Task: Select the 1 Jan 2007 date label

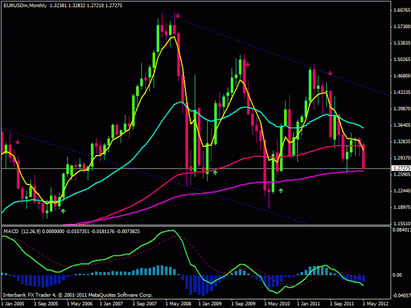Action: pos(111,304)
